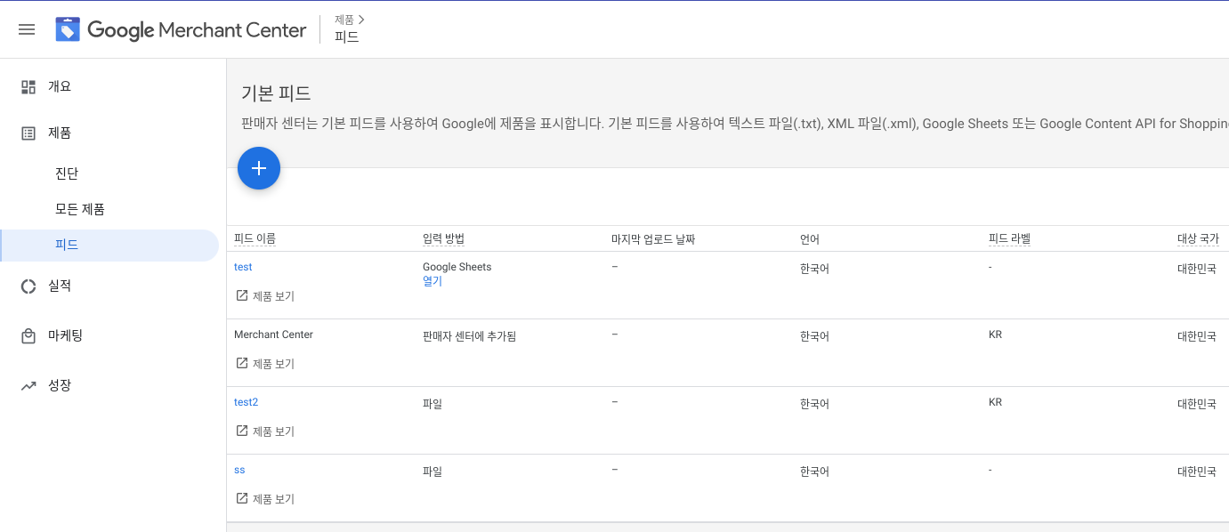1229x532 pixels.
Task: View products for the test2 feed
Action: point(264,431)
